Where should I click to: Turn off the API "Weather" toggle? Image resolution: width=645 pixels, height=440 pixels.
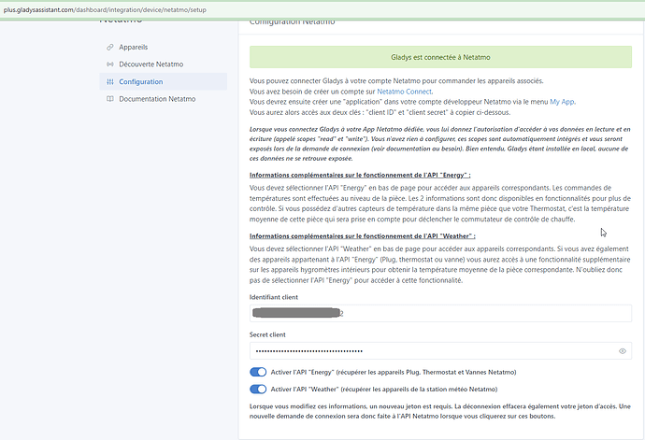coord(258,389)
